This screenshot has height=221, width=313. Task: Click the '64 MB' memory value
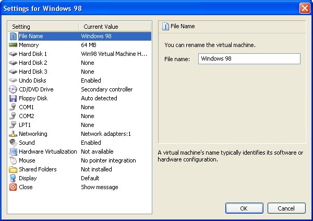point(89,45)
